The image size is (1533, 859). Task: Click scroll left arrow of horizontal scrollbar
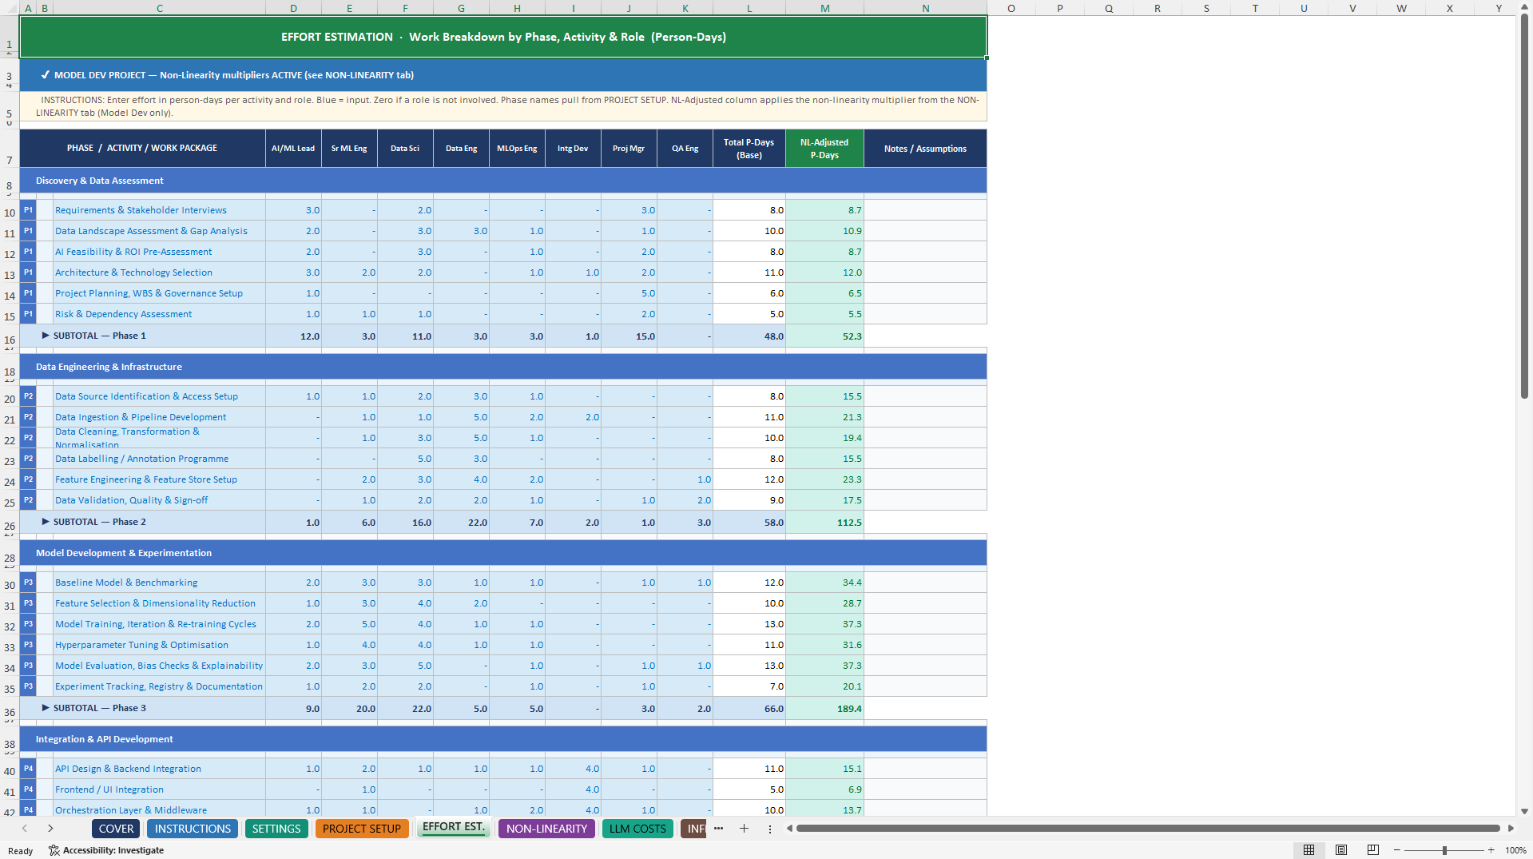[x=789, y=829]
